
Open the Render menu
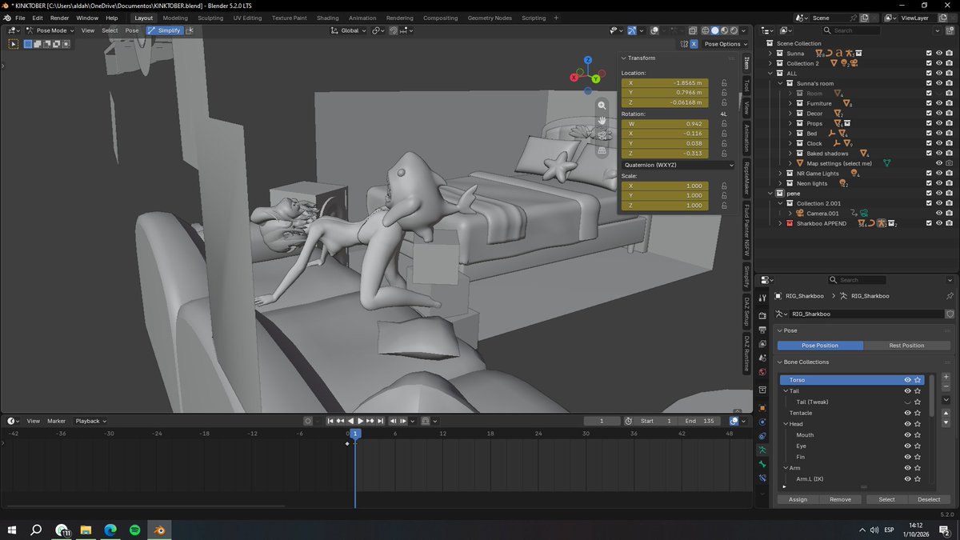click(60, 18)
